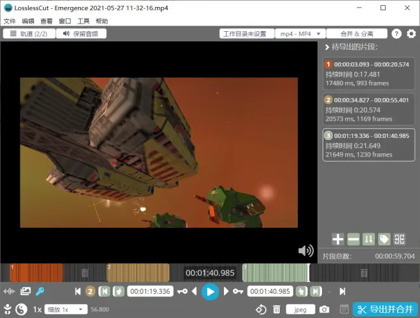The image size is (420, 318).
Task: Toggle the thumbnails display icon
Action: tap(25, 291)
